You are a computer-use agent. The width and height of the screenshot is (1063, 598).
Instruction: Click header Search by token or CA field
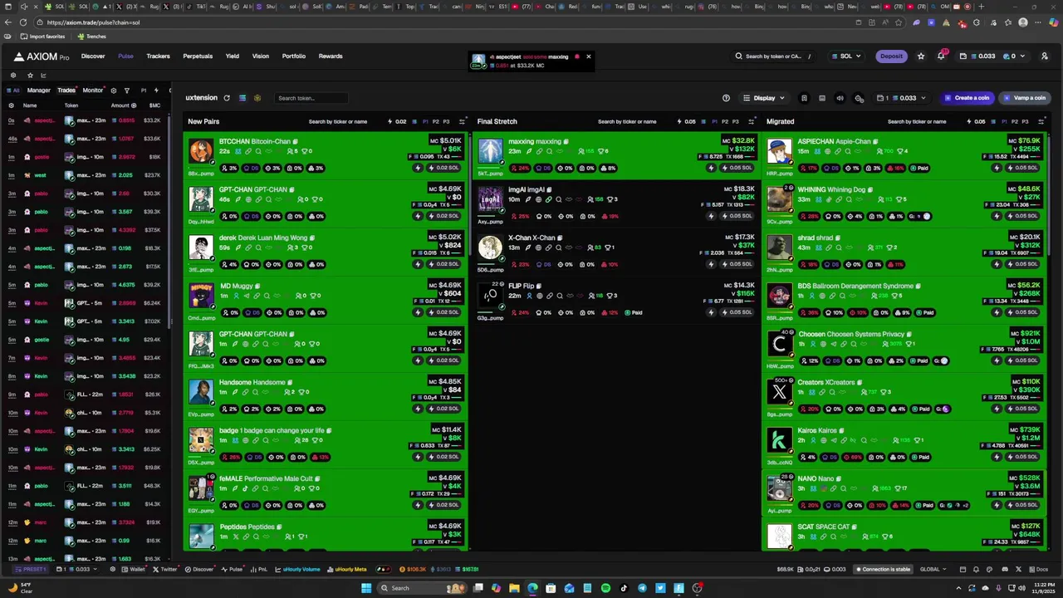click(773, 56)
